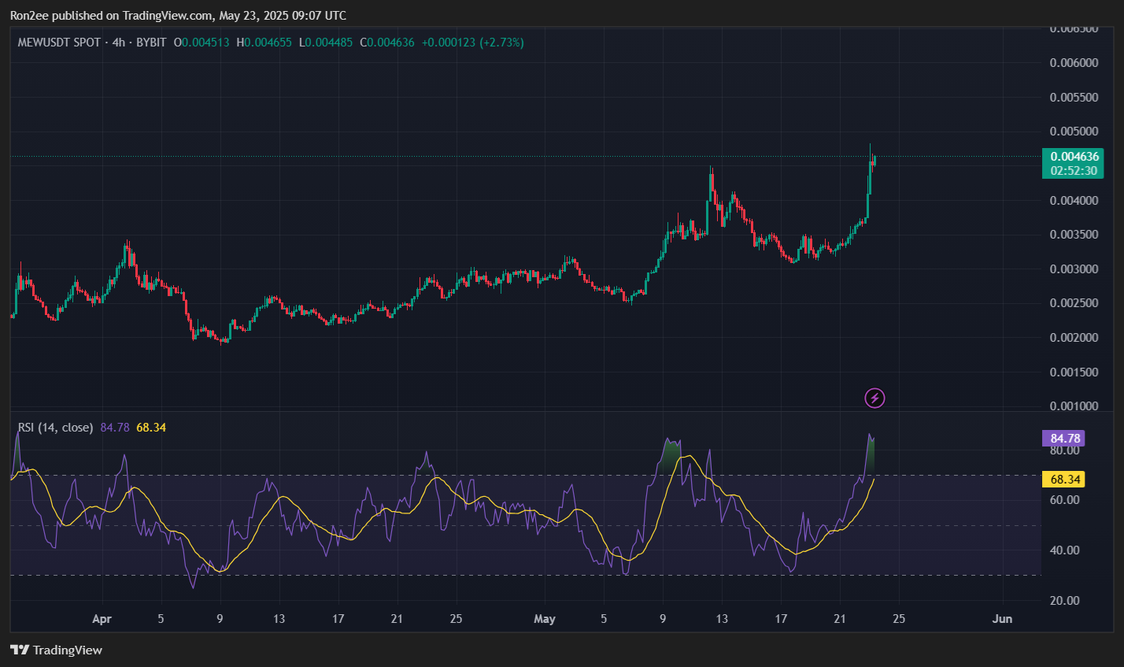
Task: Click the yellow 68.34 RSI average label
Action: point(1063,479)
